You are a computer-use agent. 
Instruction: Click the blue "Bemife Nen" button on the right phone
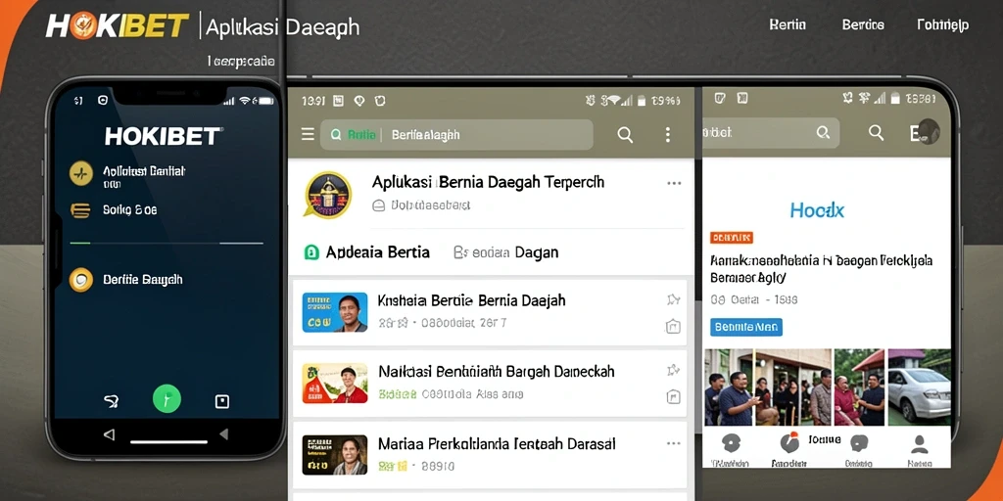tap(745, 327)
